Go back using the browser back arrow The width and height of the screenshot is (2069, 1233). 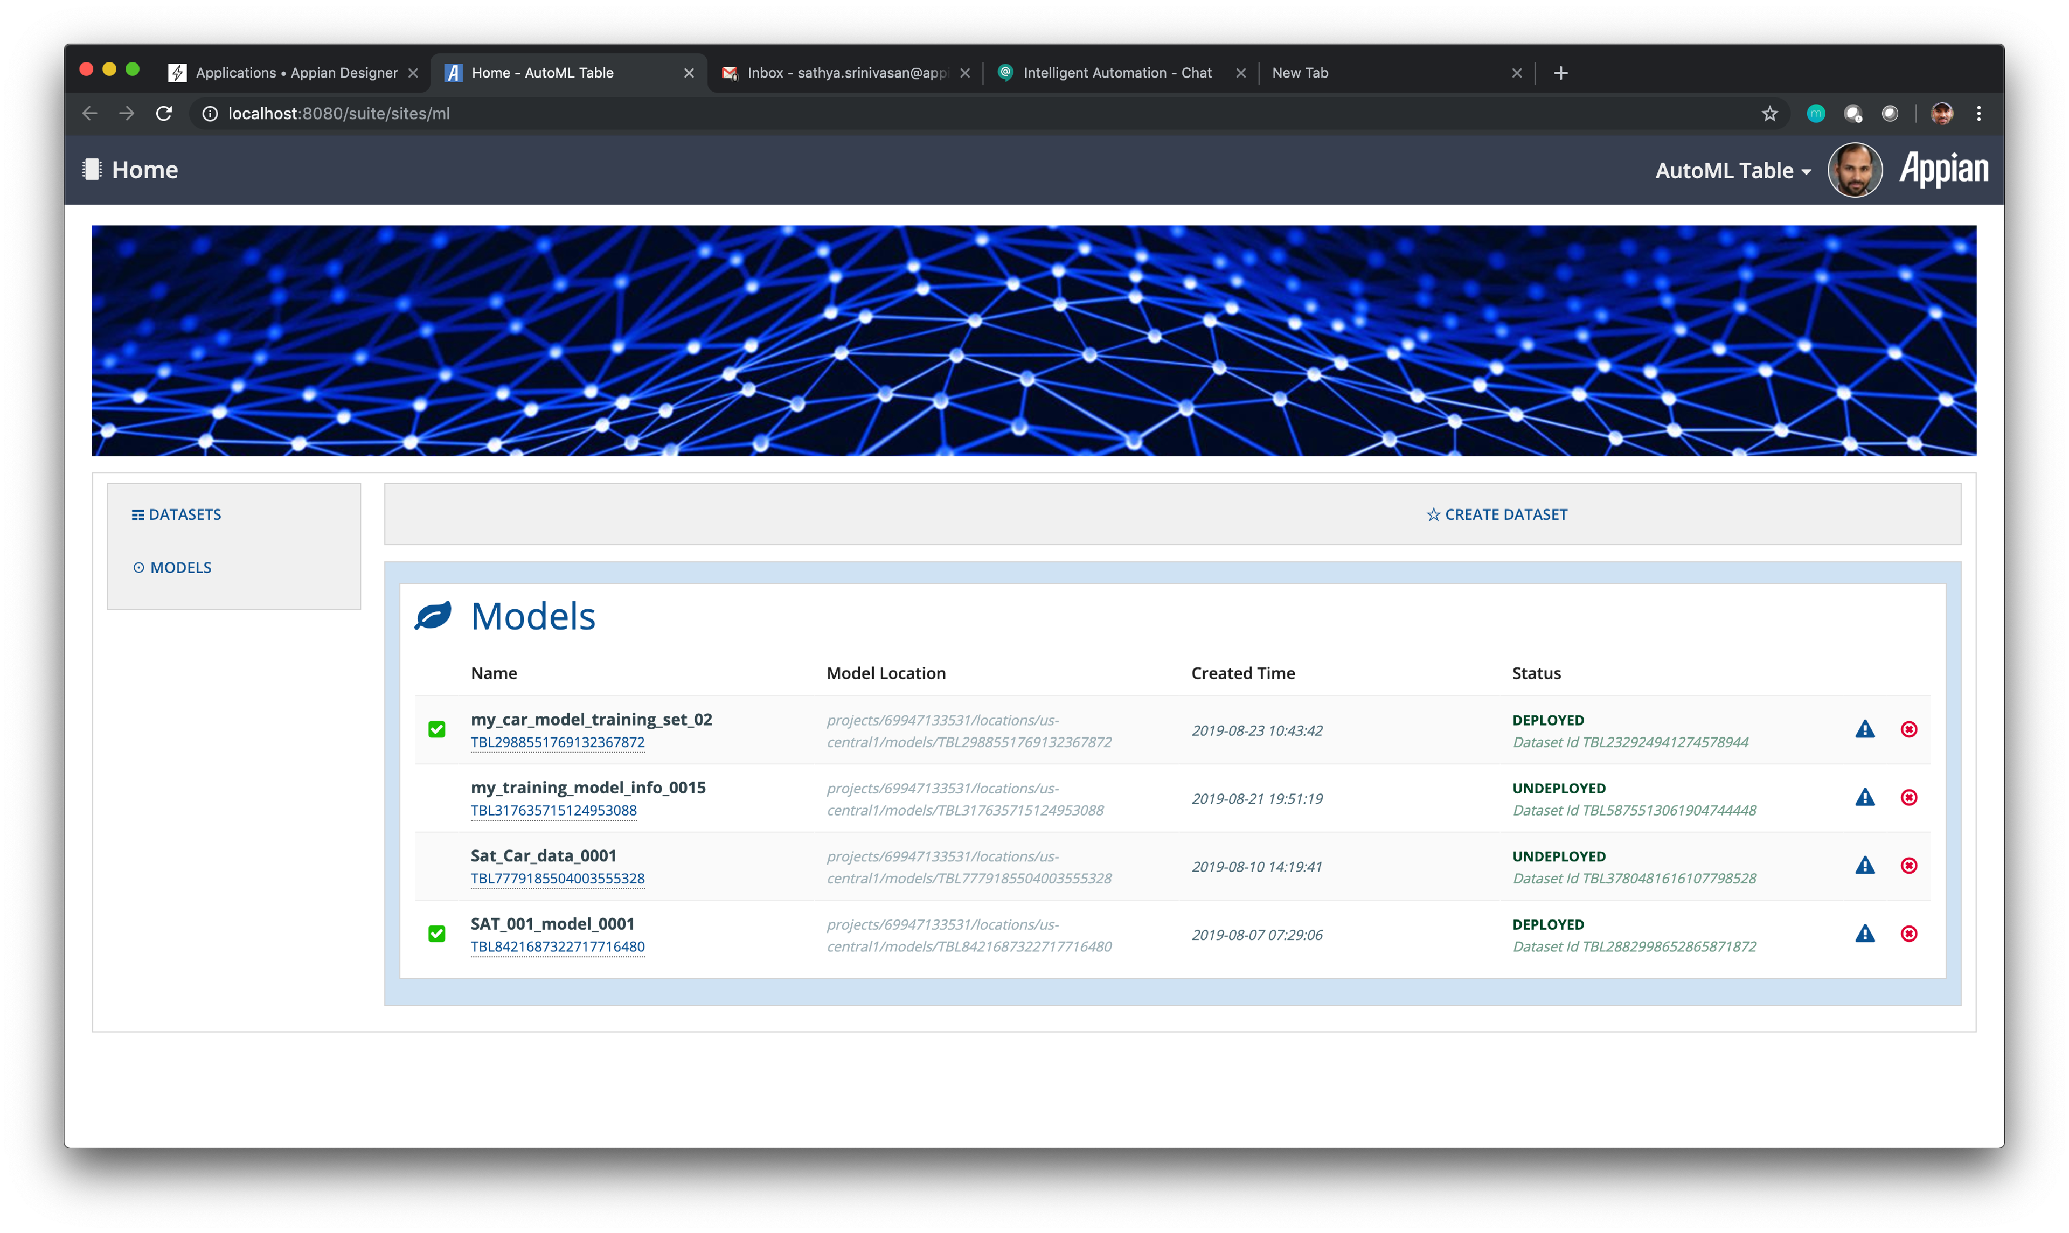(90, 114)
